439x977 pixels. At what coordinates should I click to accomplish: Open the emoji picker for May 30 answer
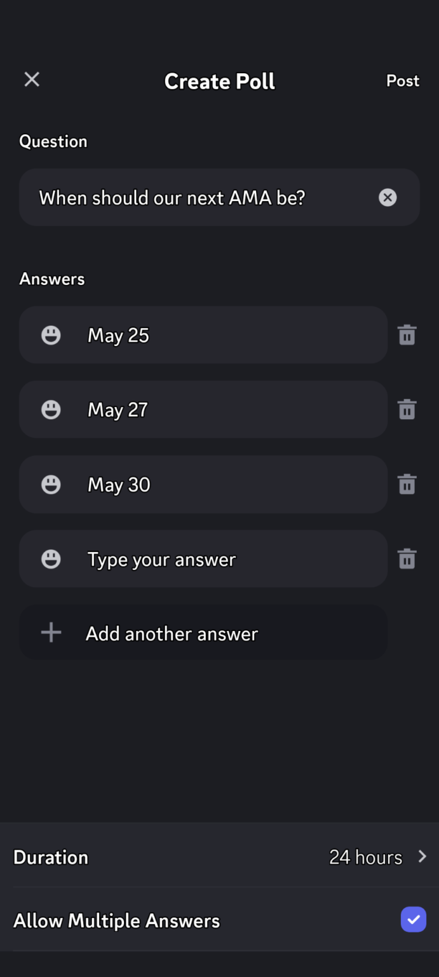pos(51,484)
